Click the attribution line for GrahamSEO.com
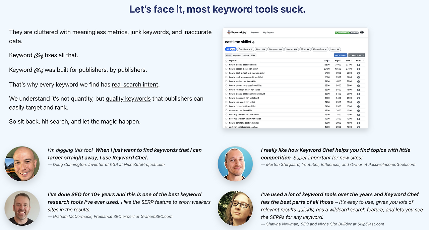429x230 pixels. (110, 217)
